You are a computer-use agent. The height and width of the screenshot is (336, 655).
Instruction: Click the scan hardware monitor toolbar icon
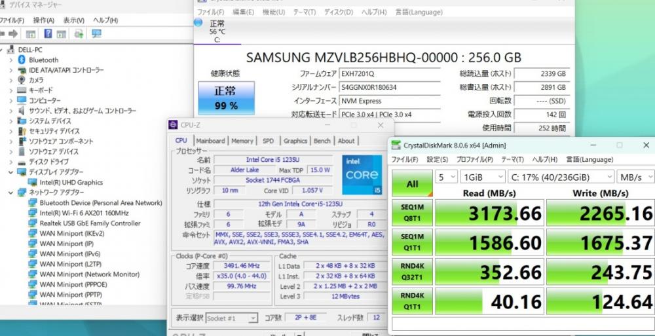(96, 33)
